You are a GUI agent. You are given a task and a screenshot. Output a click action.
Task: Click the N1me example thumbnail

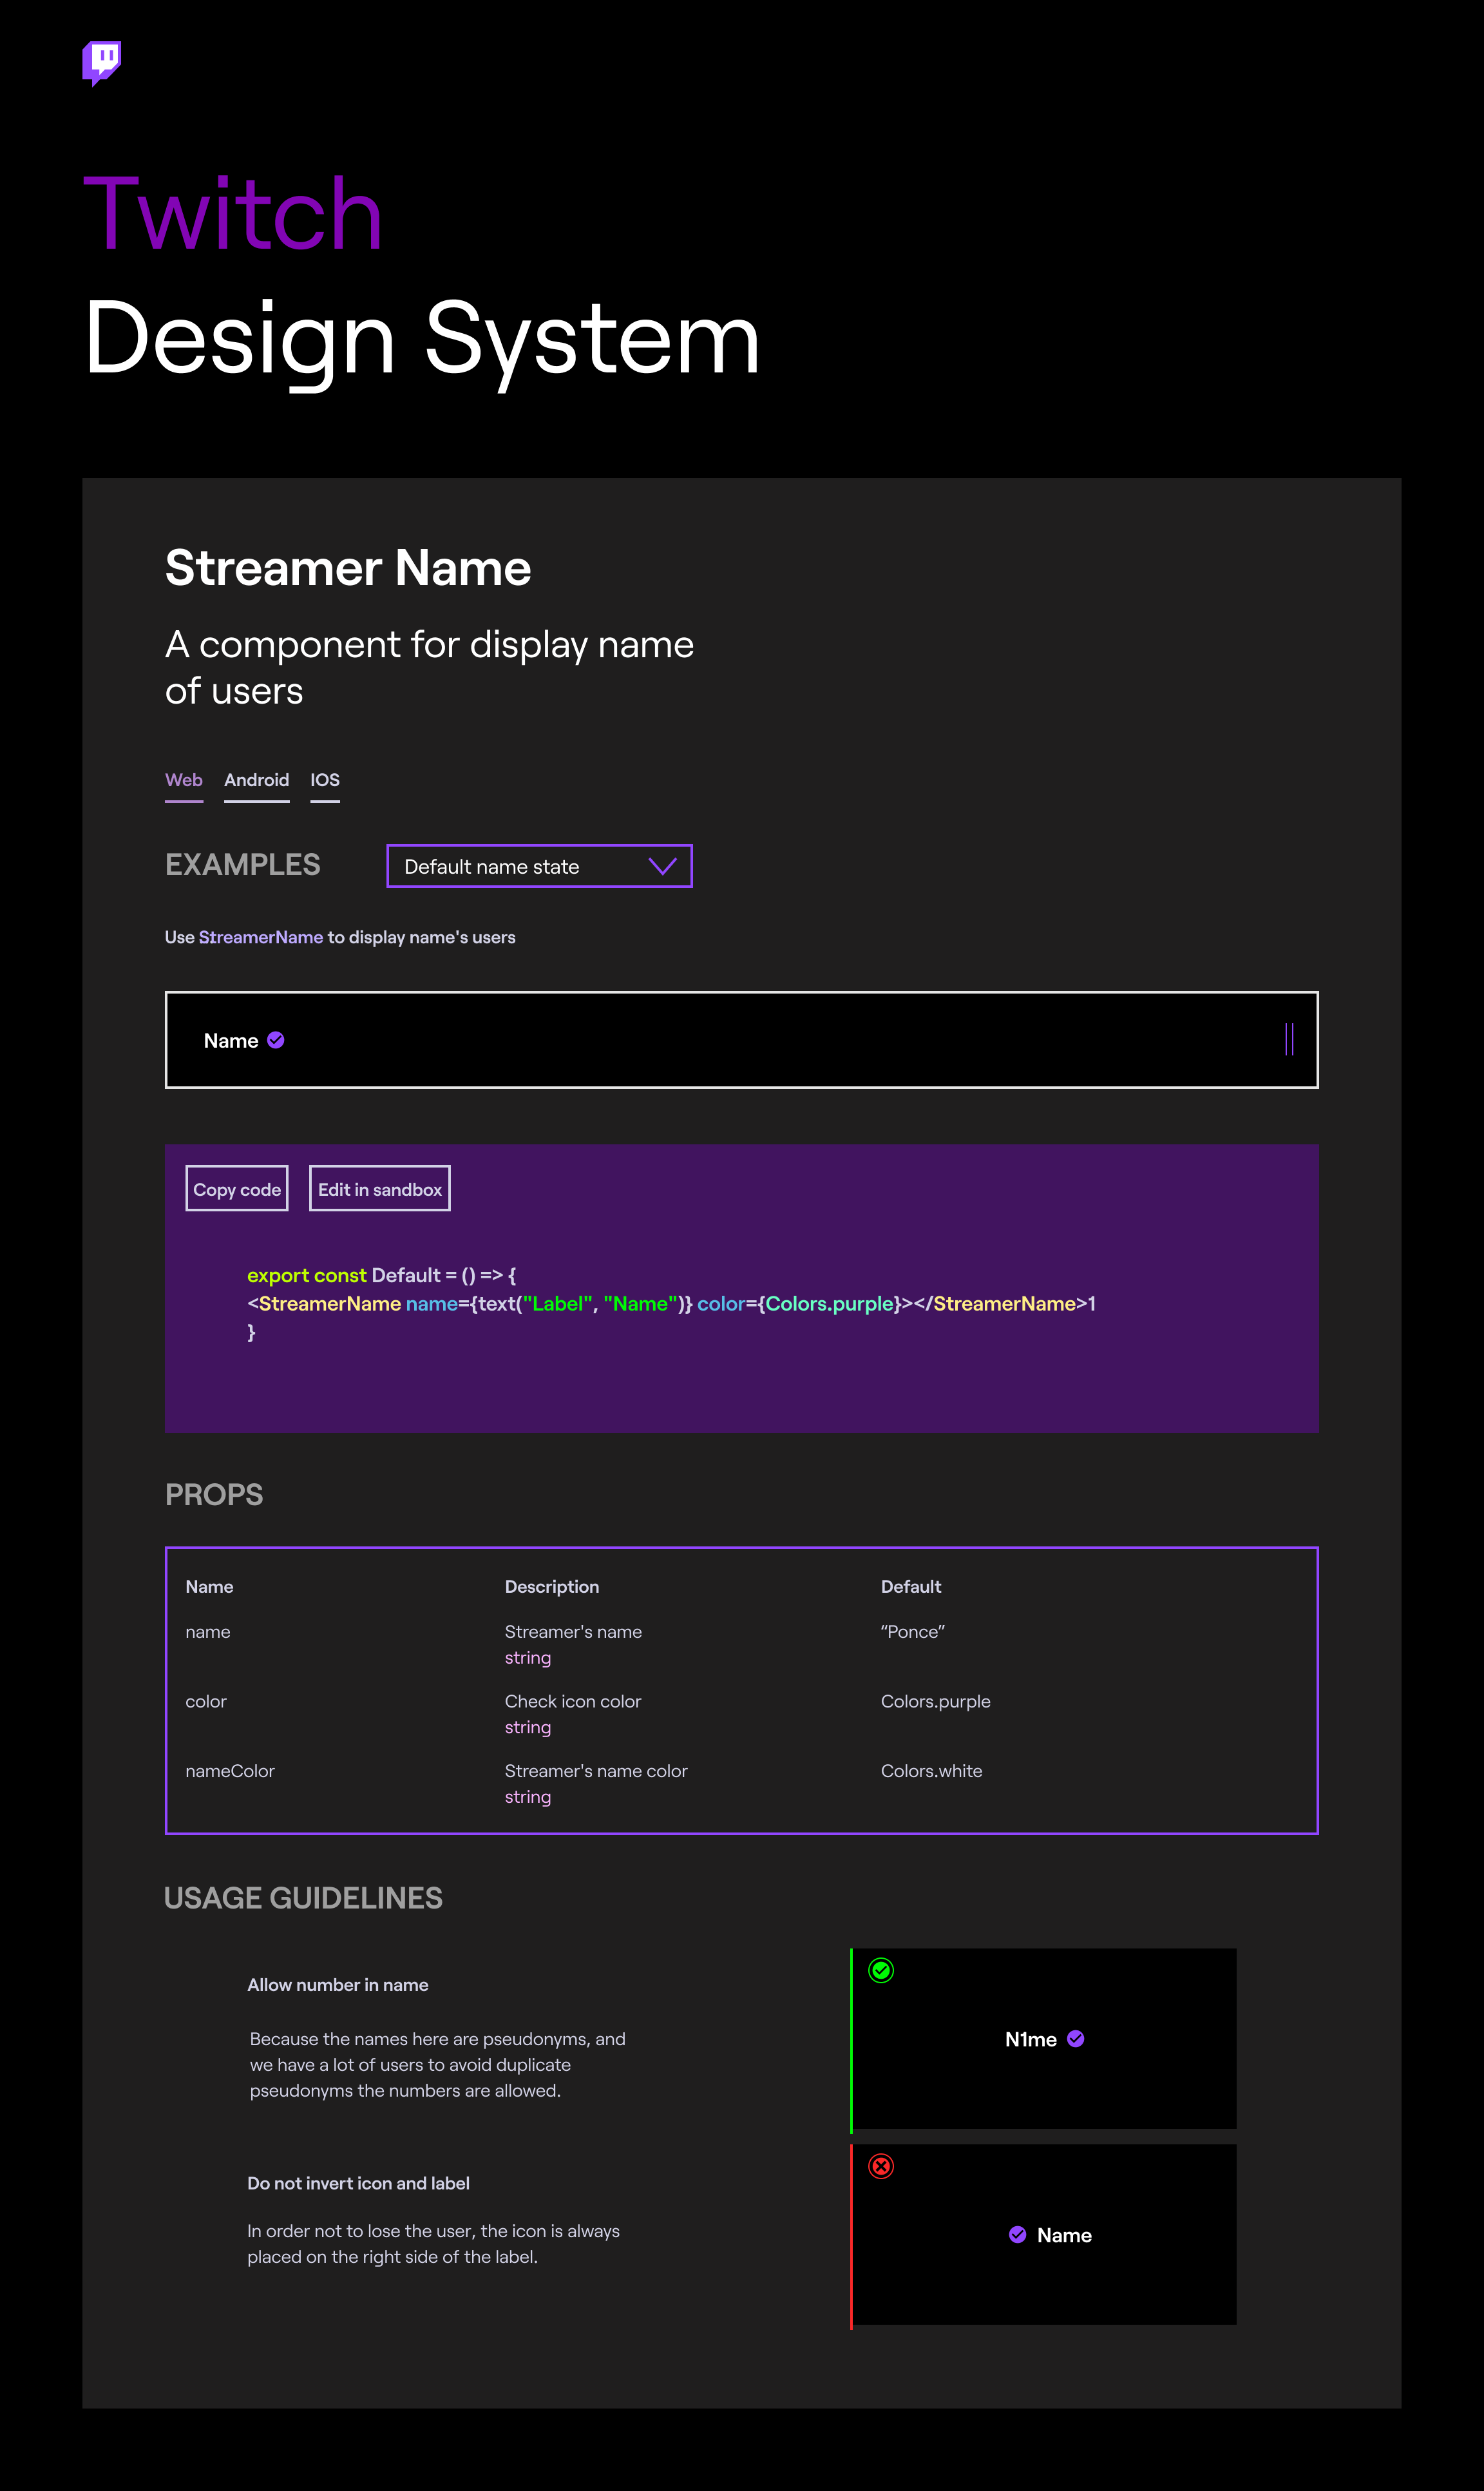(1044, 2039)
